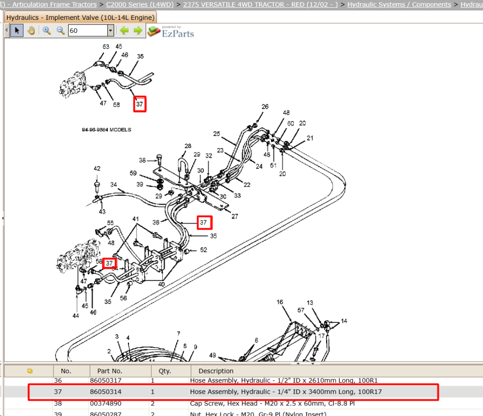This screenshot has height=416, width=483.
Task: Click callout 59 in the diagram
Action: click(x=133, y=173)
